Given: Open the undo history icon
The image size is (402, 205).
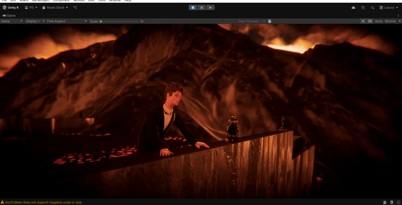Looking at the screenshot, I should [x=363, y=8].
